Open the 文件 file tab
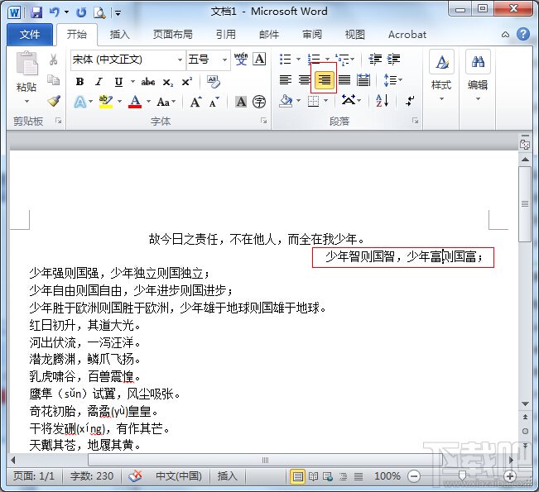Viewport: 539px width, 492px height. tap(30, 35)
